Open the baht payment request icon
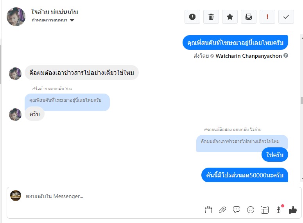Screen dimensions: 303x223 pyautogui.click(x=279, y=210)
